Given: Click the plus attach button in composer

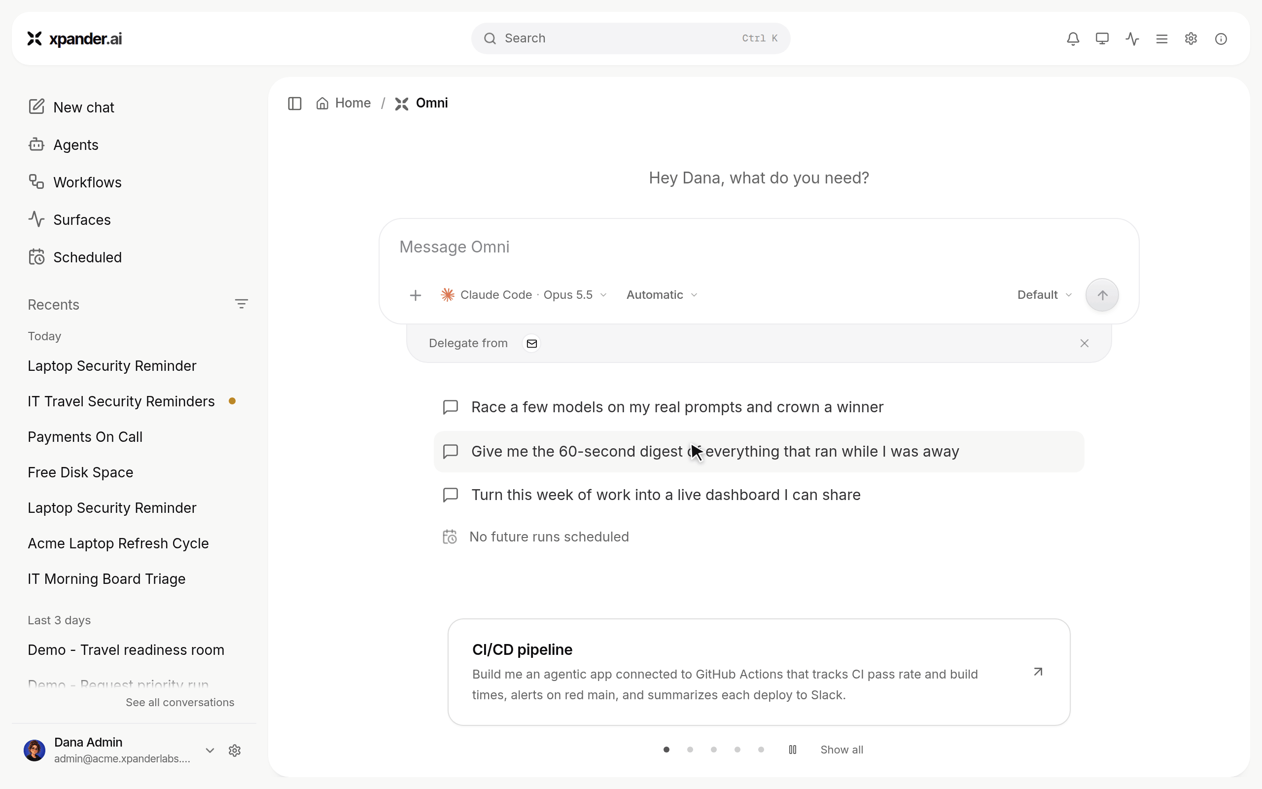Looking at the screenshot, I should tap(415, 295).
